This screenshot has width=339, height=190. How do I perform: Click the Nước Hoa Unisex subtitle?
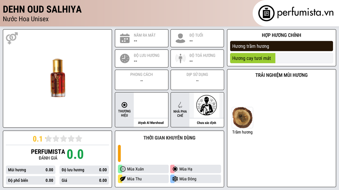26,19
